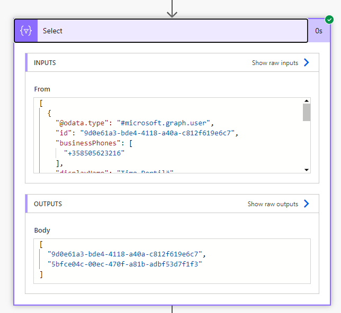Click the chevron beside Show raw outputs
This screenshot has width=341, height=313.
[307, 204]
